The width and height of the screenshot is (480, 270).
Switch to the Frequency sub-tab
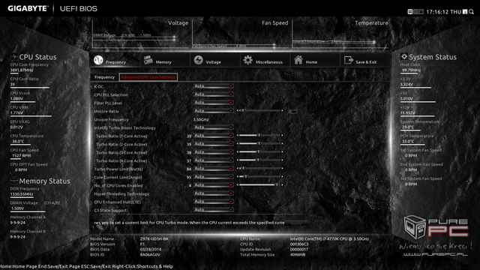(x=104, y=77)
